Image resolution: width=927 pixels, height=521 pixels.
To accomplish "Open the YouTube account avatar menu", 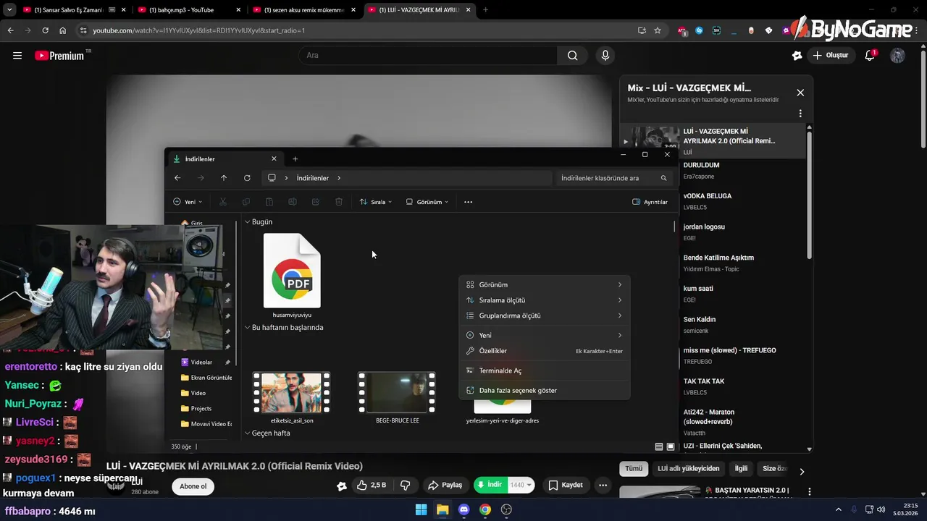I will (x=897, y=55).
